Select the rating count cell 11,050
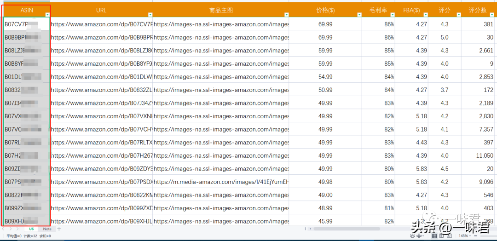Viewport: 497px width, 241px height. coord(478,155)
